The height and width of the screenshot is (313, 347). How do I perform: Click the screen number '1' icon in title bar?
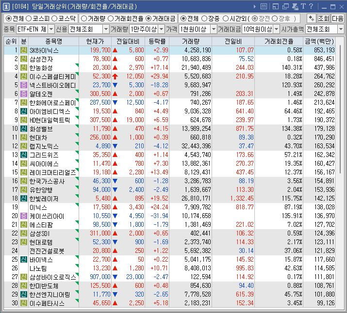click(6, 7)
